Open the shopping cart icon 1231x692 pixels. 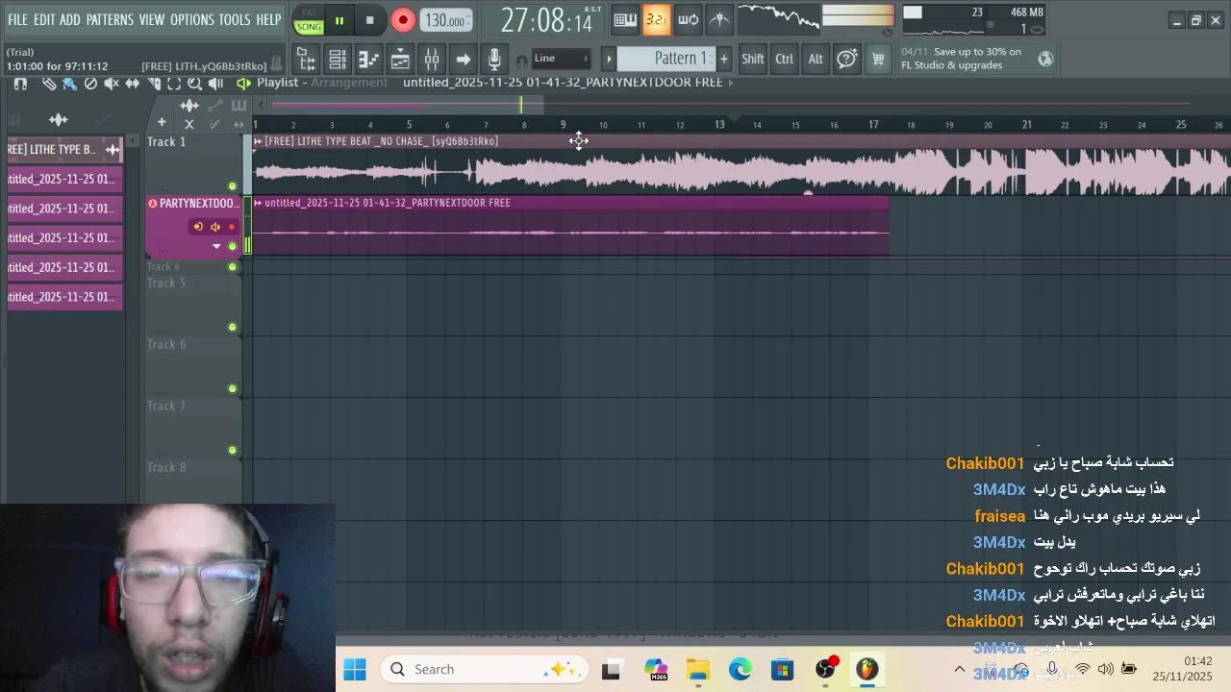tap(878, 59)
